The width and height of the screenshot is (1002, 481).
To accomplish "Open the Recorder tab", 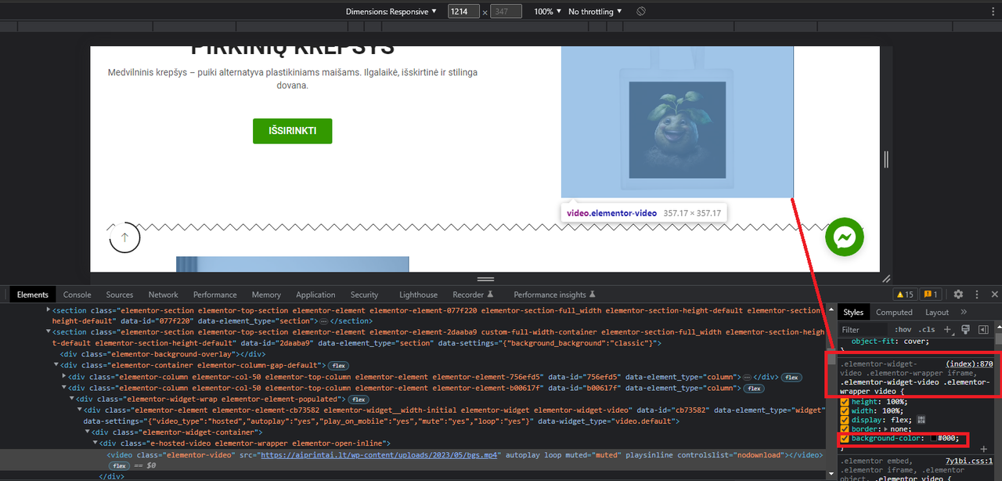I will (473, 295).
